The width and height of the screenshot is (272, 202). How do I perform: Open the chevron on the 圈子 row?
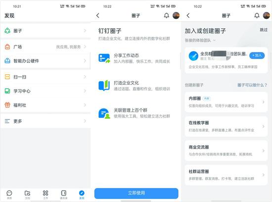85,31
